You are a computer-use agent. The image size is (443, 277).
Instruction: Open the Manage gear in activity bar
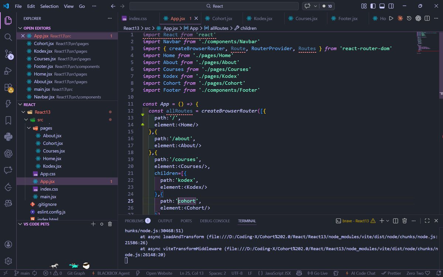pyautogui.click(x=8, y=261)
